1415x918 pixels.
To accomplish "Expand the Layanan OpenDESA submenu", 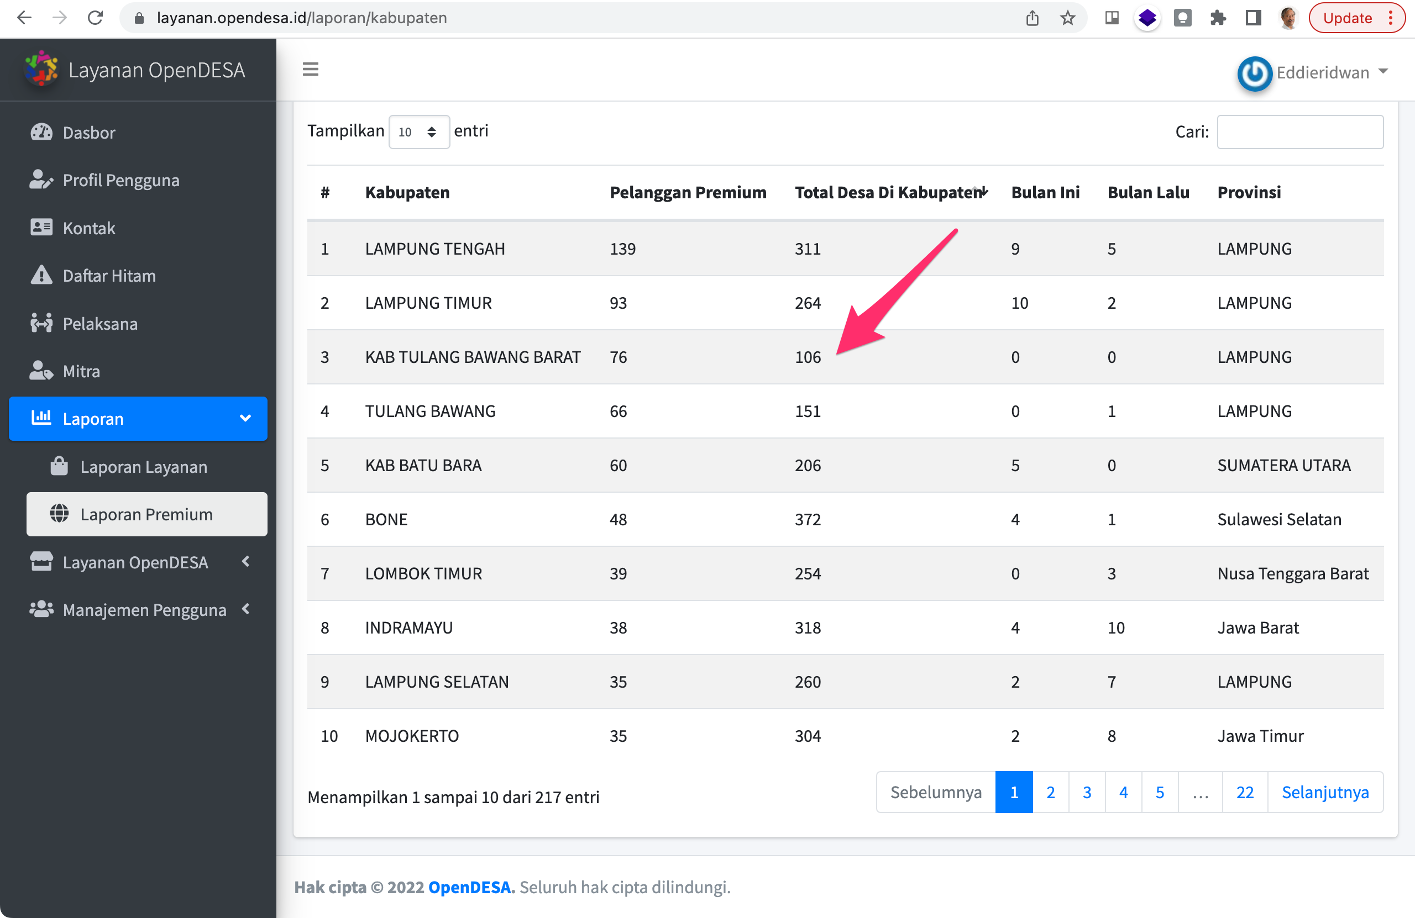I will click(x=245, y=562).
